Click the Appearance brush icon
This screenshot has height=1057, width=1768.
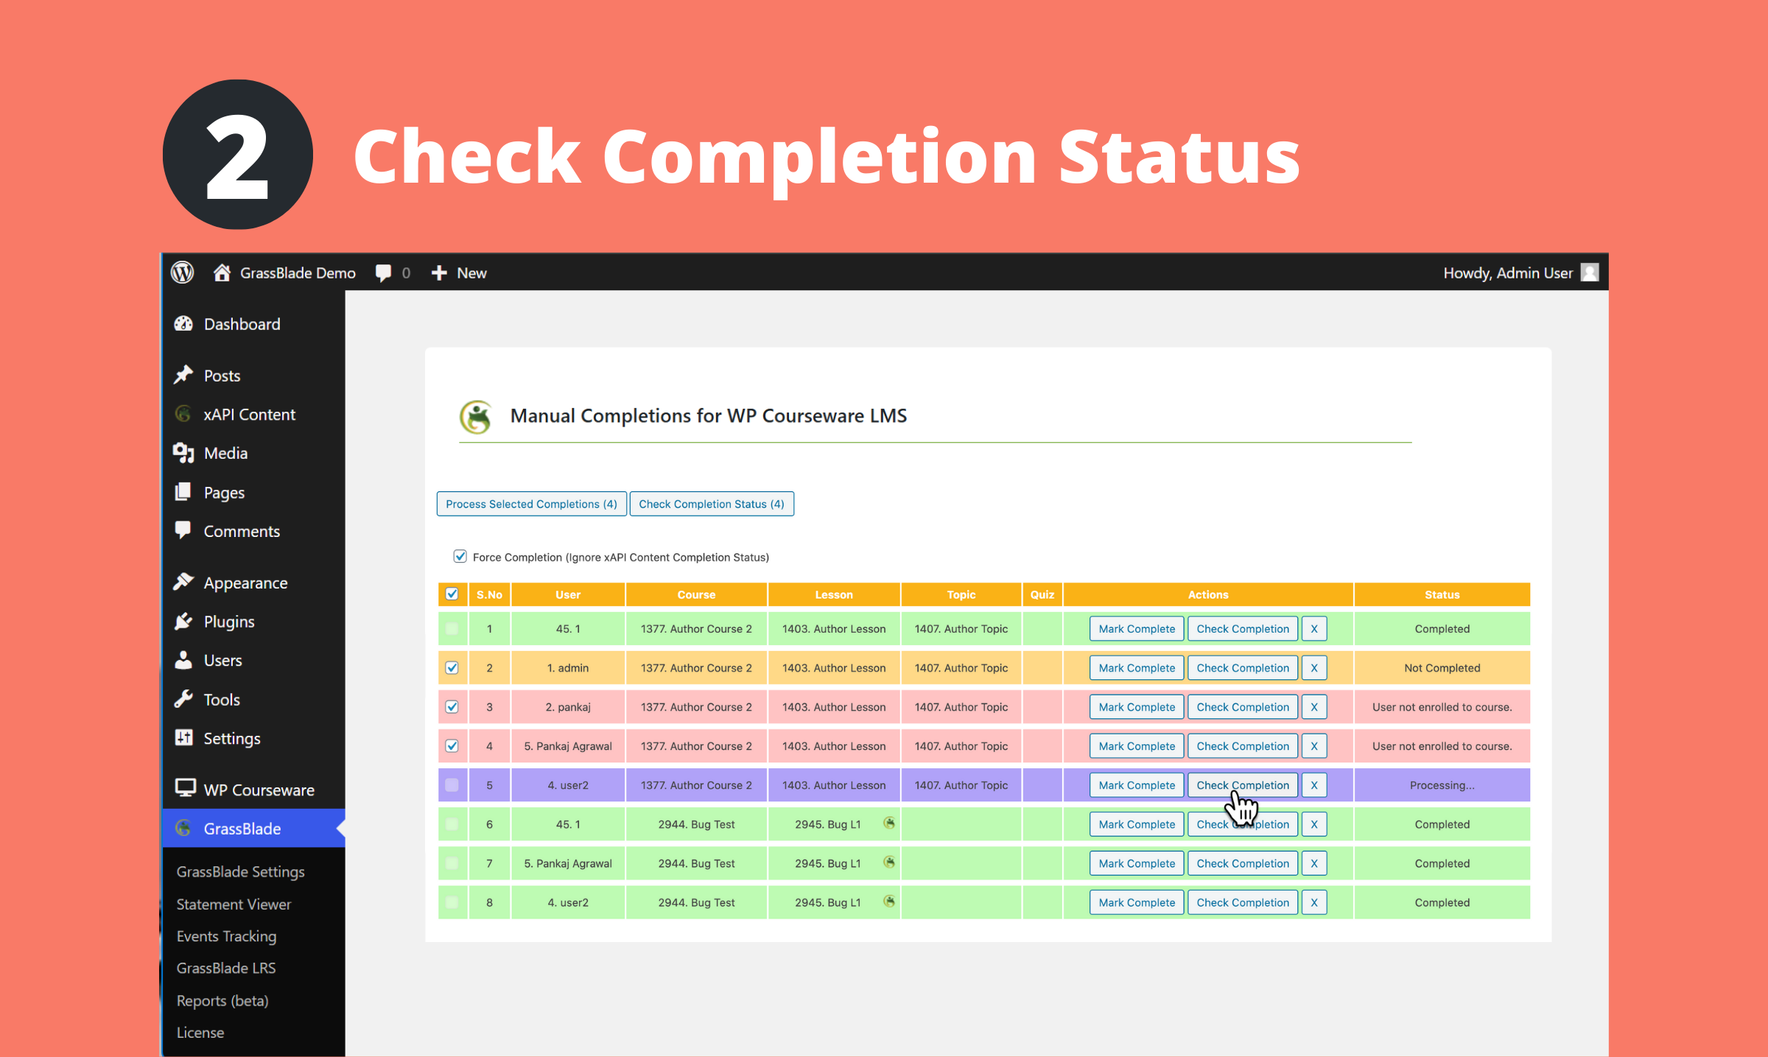[183, 582]
